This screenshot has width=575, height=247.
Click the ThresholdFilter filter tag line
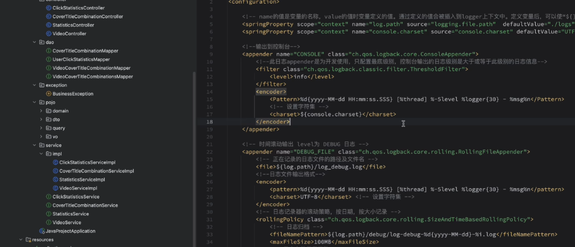362,69
